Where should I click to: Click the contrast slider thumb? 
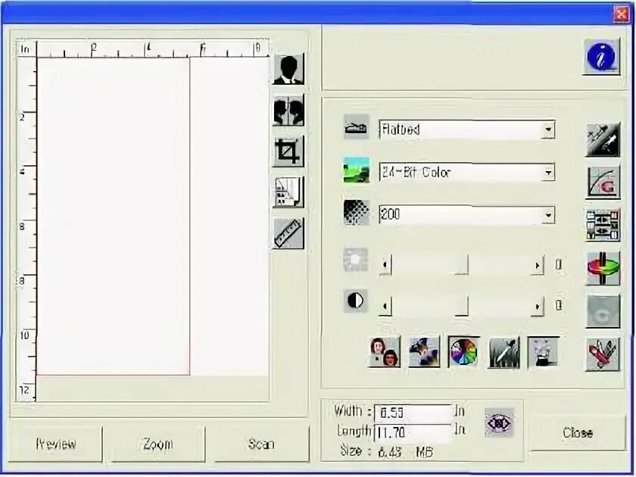point(461,306)
